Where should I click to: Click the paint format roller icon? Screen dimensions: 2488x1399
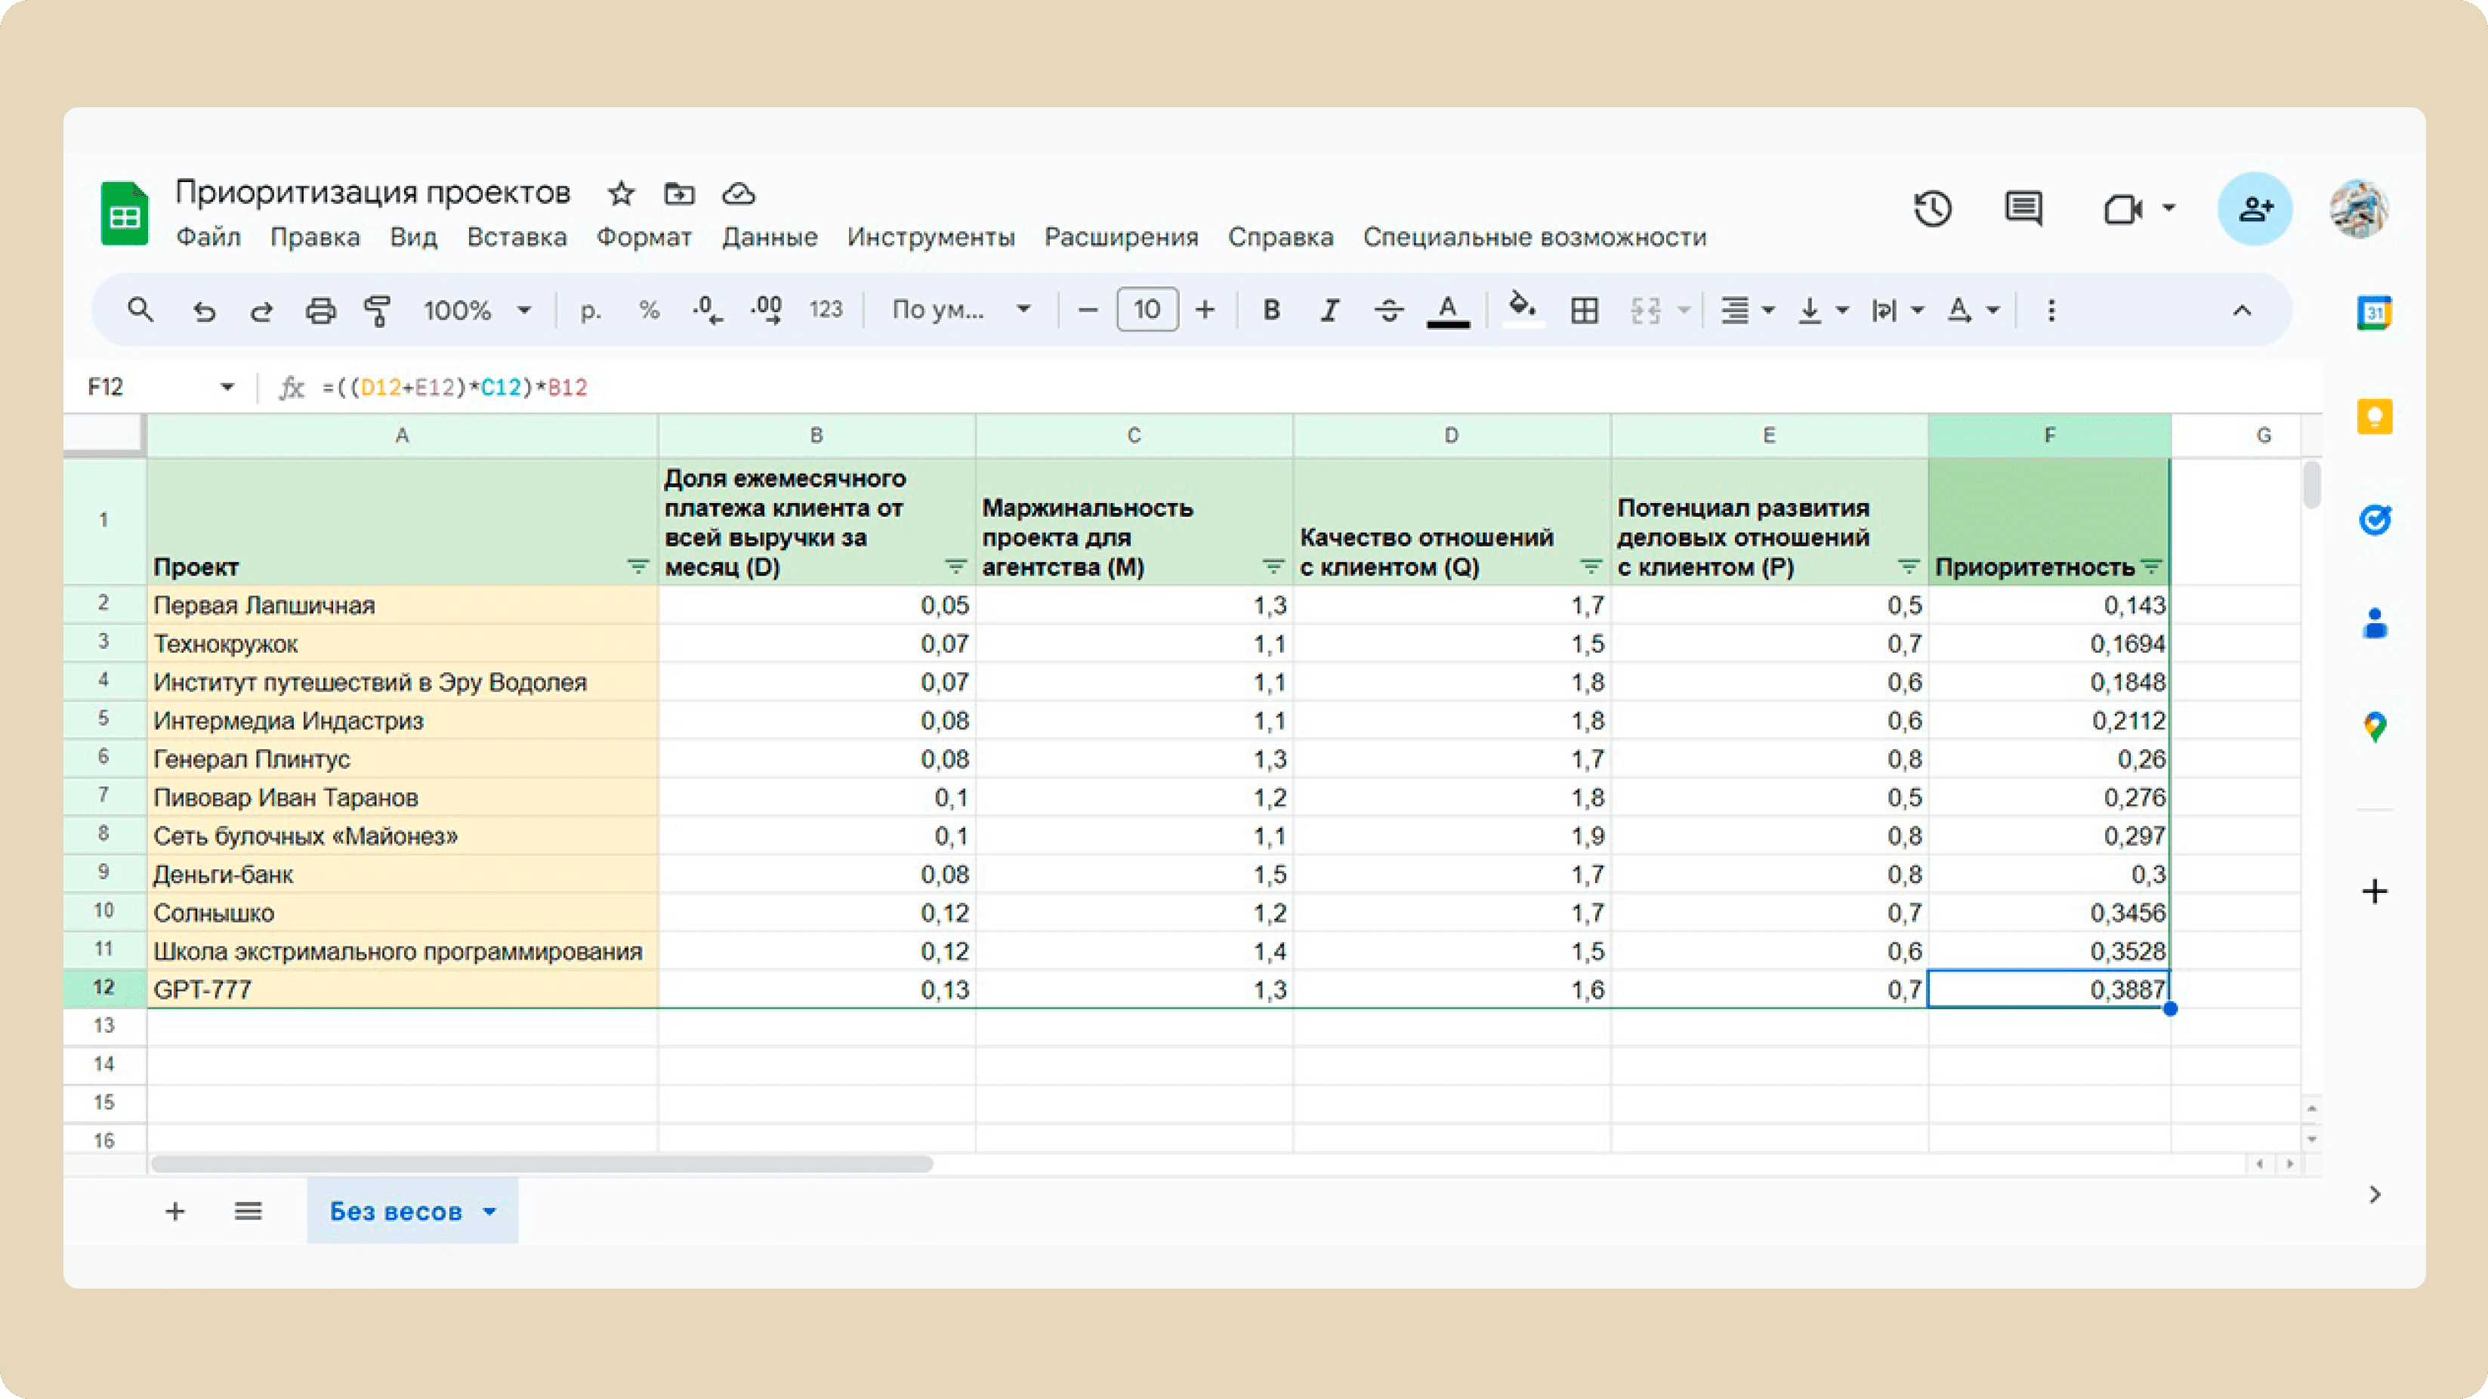[x=378, y=310]
